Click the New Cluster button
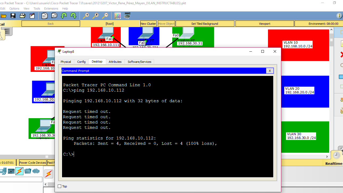This screenshot has width=343, height=193. click(148, 24)
